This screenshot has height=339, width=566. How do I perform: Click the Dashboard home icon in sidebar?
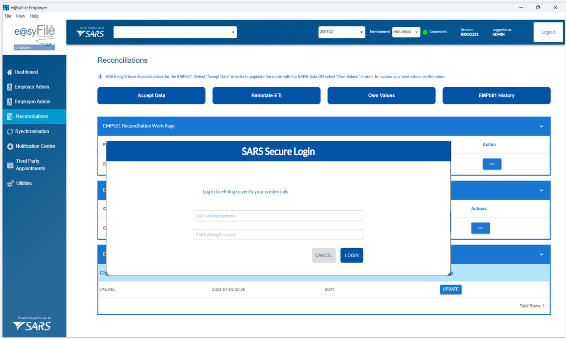pos(10,72)
